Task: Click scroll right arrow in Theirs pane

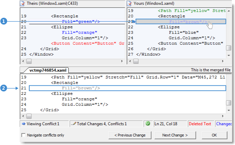Action: click(122, 61)
